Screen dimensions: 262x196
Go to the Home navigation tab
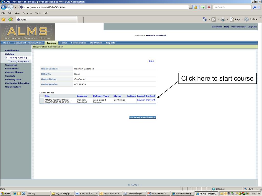coord(6,43)
